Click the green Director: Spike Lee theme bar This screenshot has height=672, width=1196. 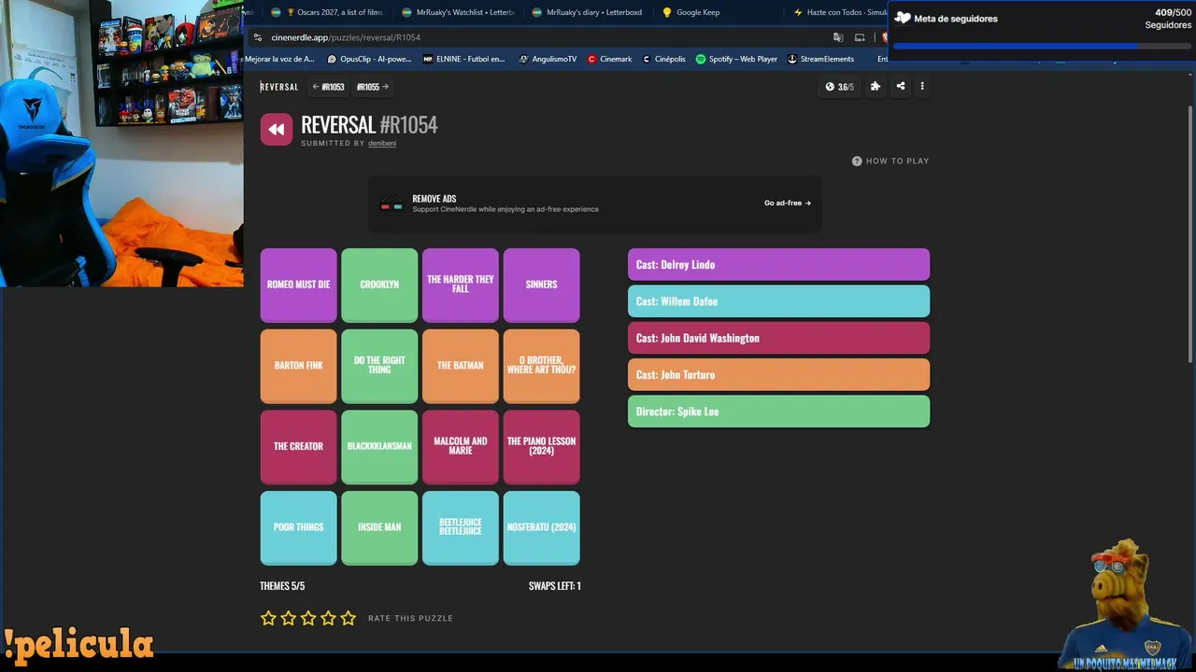(778, 412)
